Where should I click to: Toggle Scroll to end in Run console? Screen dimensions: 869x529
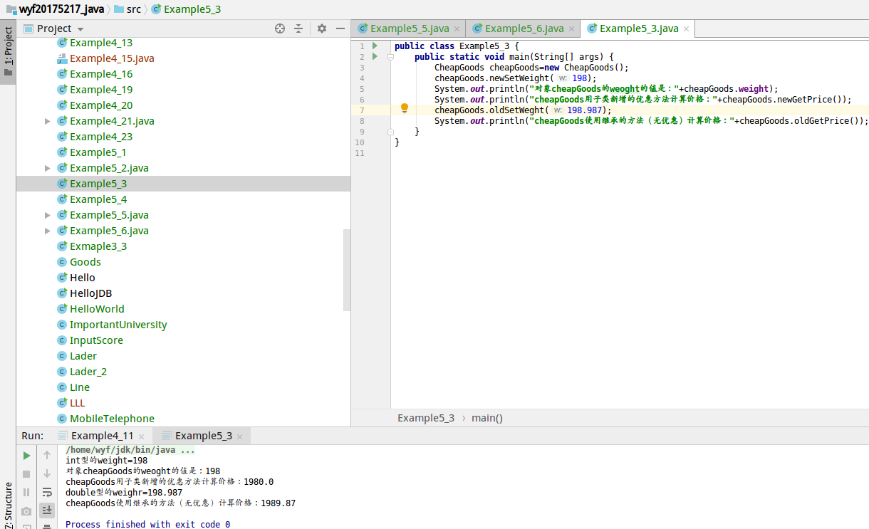47,510
